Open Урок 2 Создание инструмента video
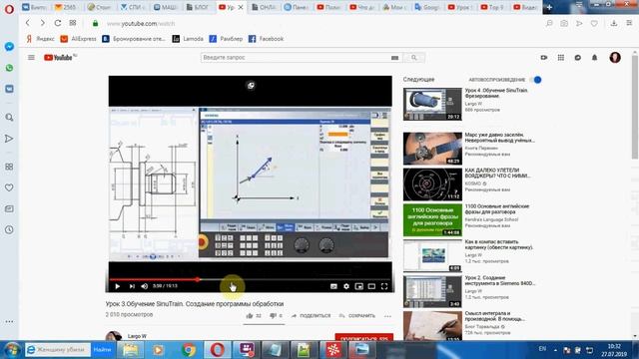The width and height of the screenshot is (639, 359). 432,291
